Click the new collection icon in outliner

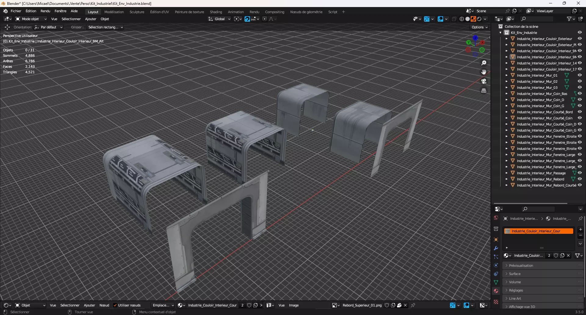[x=581, y=19]
